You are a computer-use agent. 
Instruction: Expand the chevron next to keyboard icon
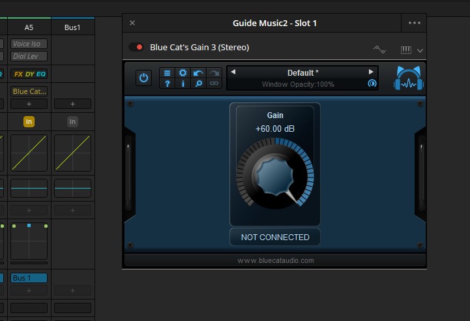click(x=420, y=51)
